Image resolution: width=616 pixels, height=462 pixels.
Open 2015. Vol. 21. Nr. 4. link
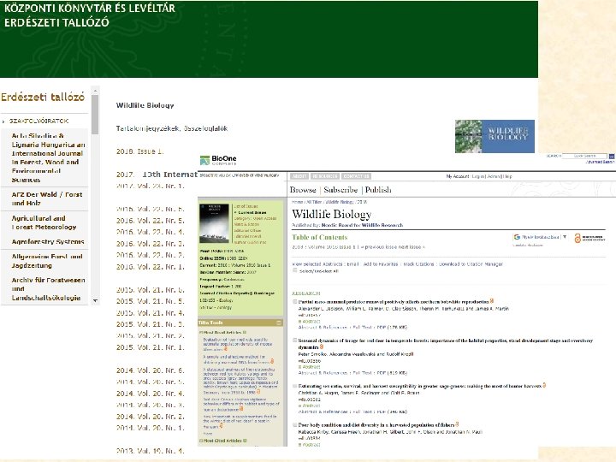click(x=150, y=313)
